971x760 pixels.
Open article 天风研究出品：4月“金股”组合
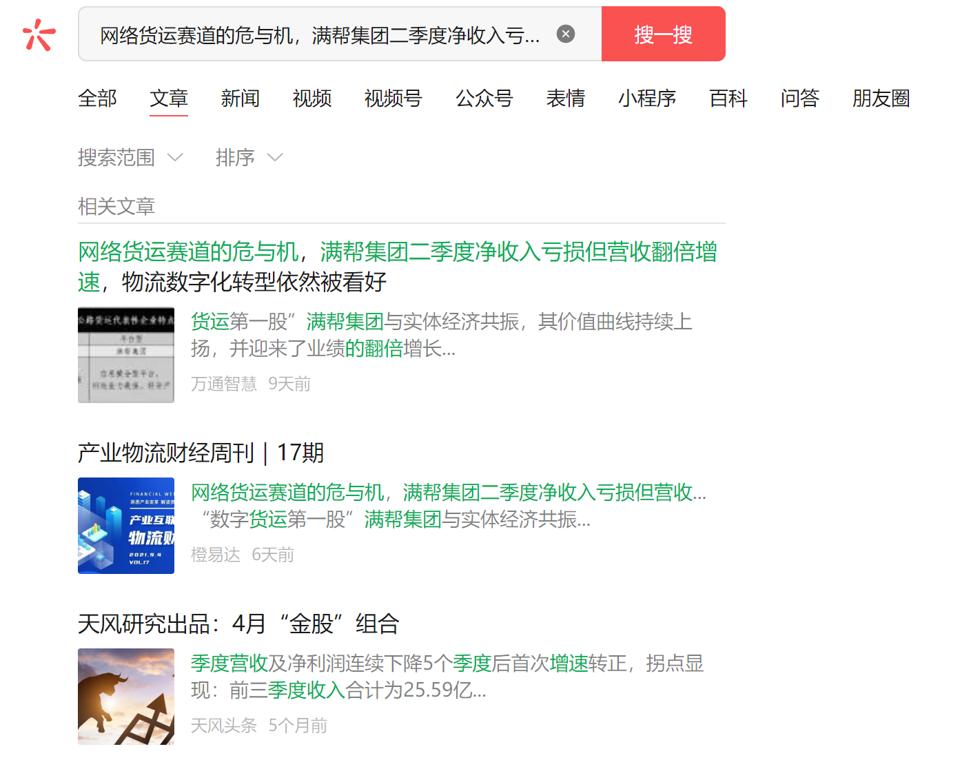coord(238,624)
